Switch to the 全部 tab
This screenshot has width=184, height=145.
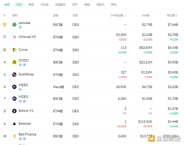7,5
